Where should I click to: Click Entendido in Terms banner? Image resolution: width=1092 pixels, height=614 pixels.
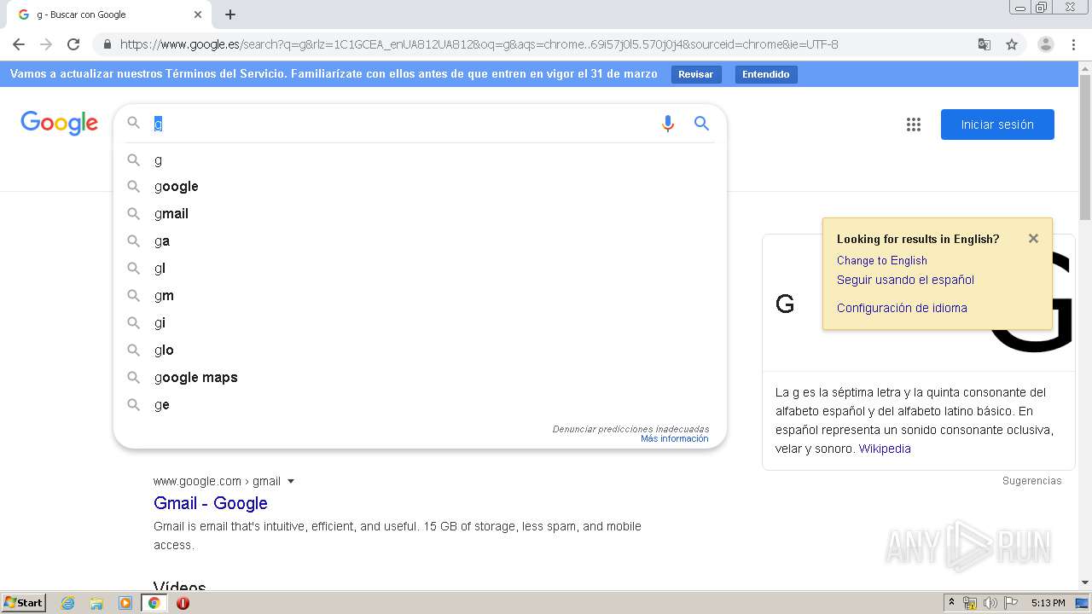coord(765,74)
